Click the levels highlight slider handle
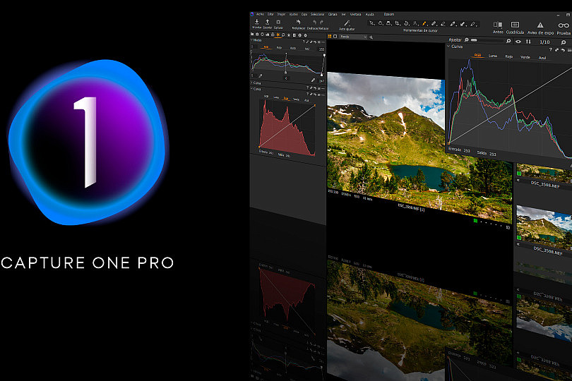 pyautogui.click(x=321, y=75)
